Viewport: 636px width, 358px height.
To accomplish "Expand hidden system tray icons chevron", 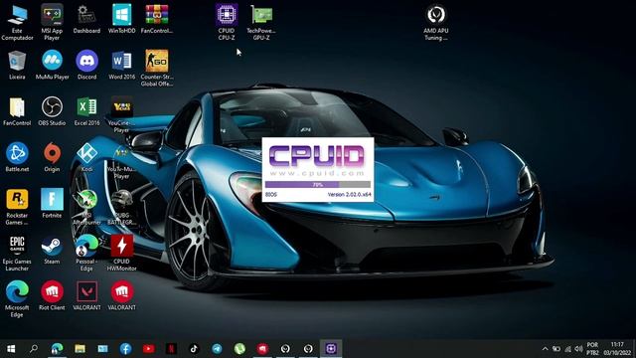I will pyautogui.click(x=546, y=349).
